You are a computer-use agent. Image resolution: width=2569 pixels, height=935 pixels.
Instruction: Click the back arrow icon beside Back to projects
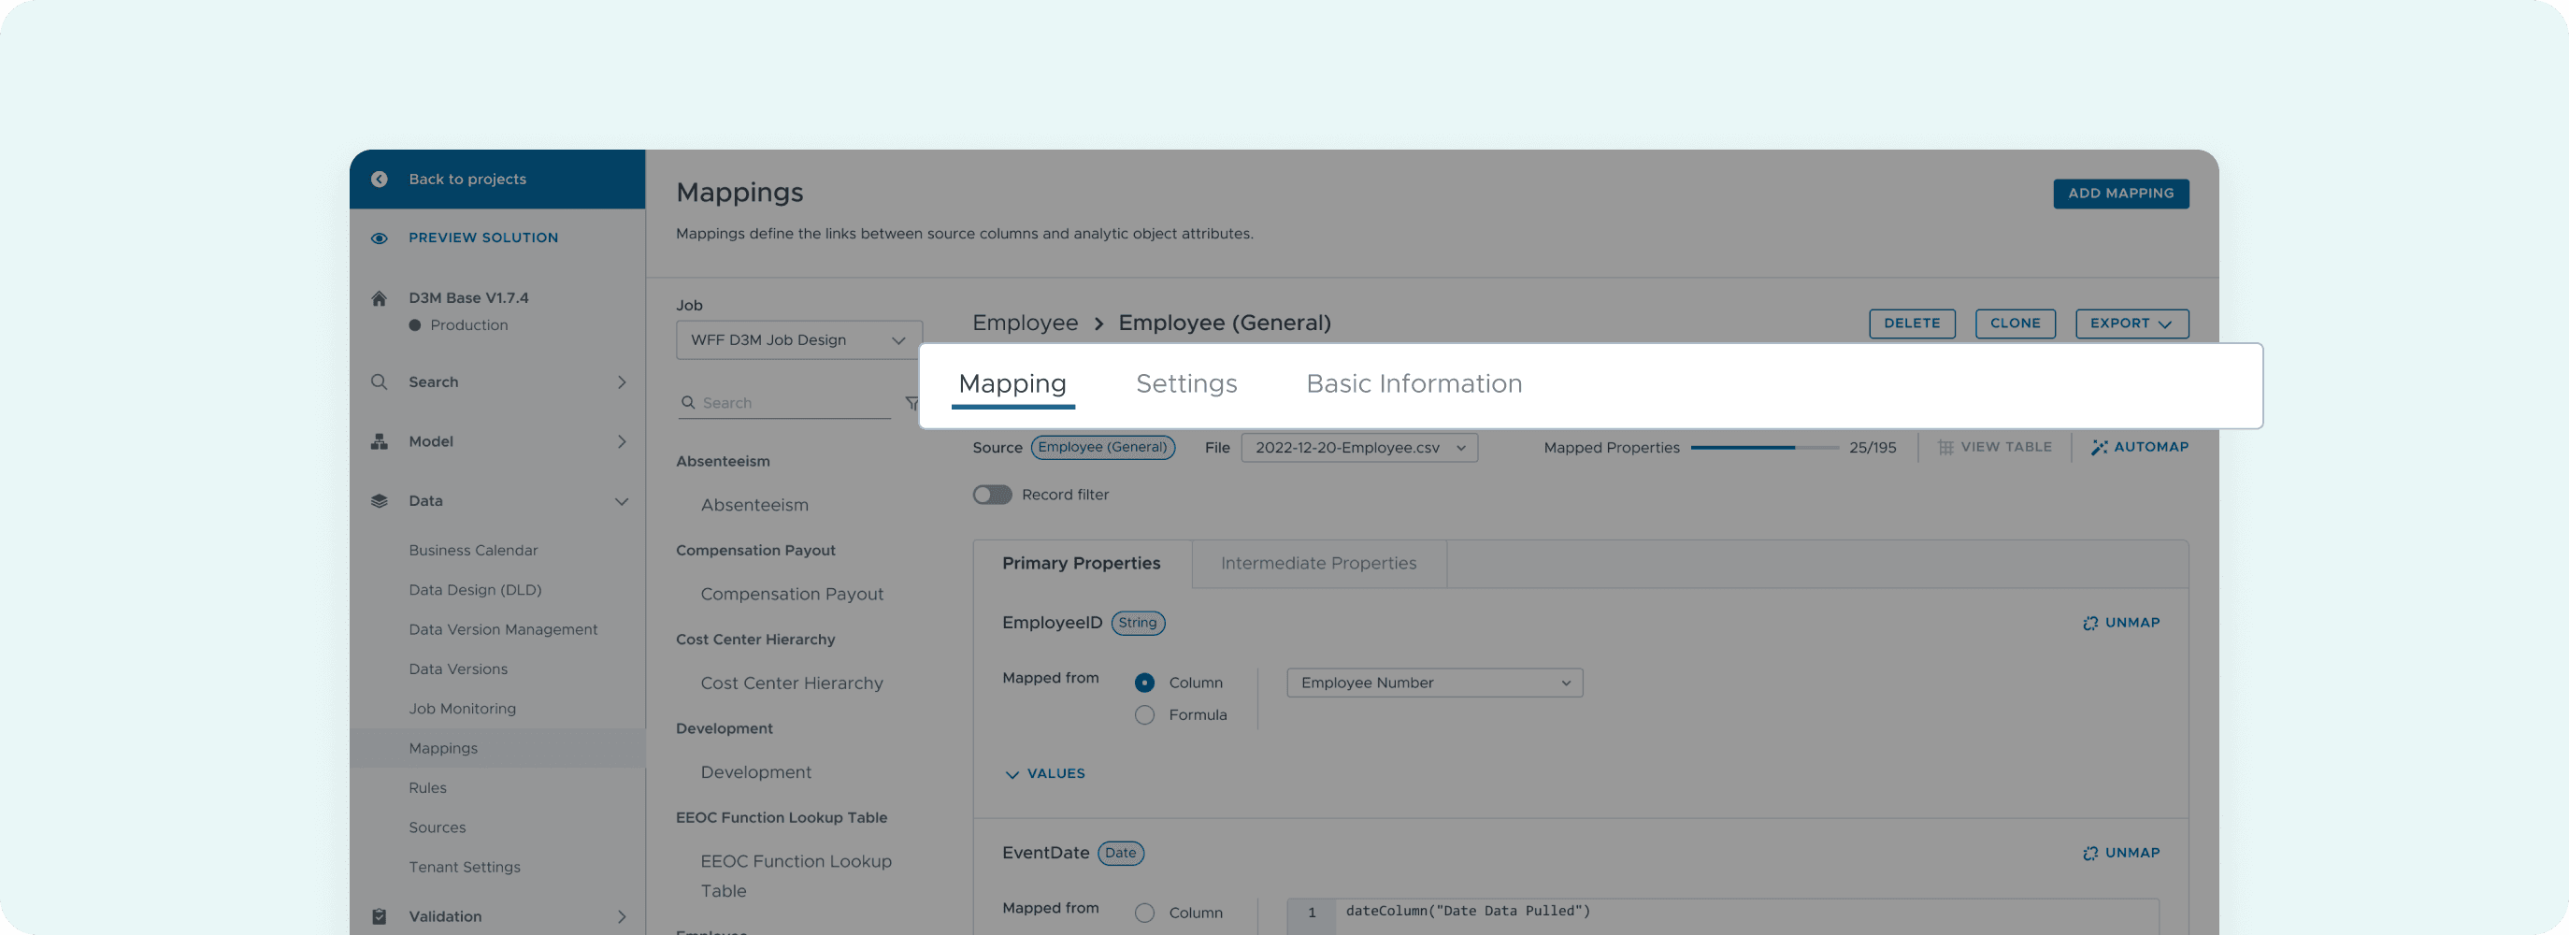point(379,179)
